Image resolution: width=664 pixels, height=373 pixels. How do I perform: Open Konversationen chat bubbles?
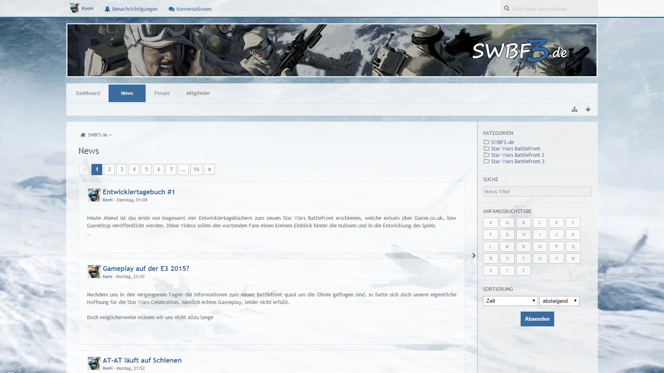click(190, 9)
